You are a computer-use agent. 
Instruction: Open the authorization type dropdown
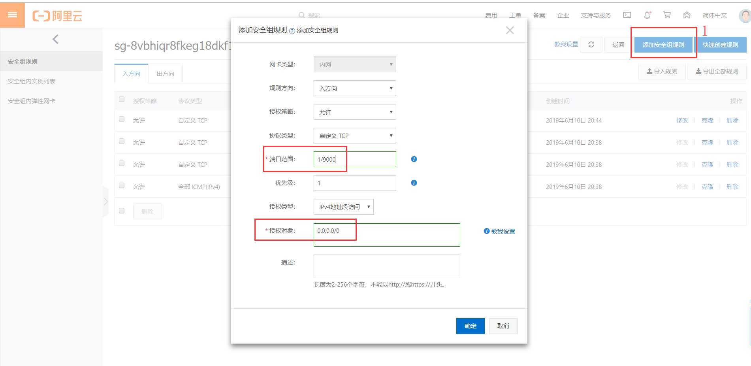click(344, 207)
